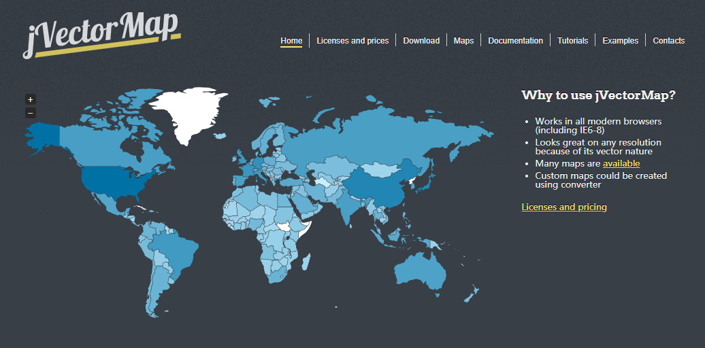Click the jVectorMap logo
This screenshot has height=348, width=705.
coord(101,35)
